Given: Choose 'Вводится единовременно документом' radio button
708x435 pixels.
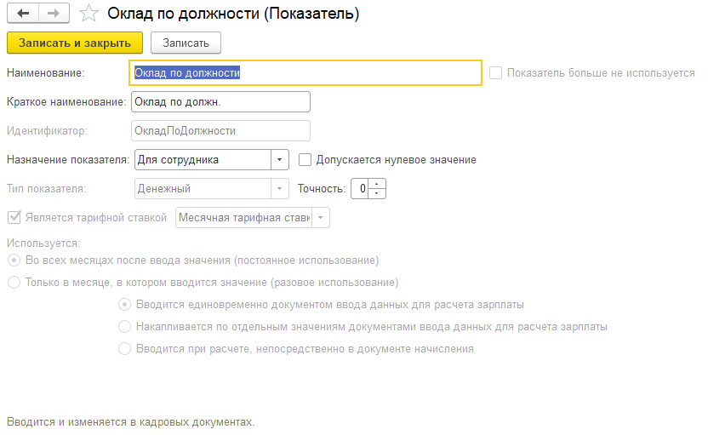Looking at the screenshot, I should tap(125, 304).
